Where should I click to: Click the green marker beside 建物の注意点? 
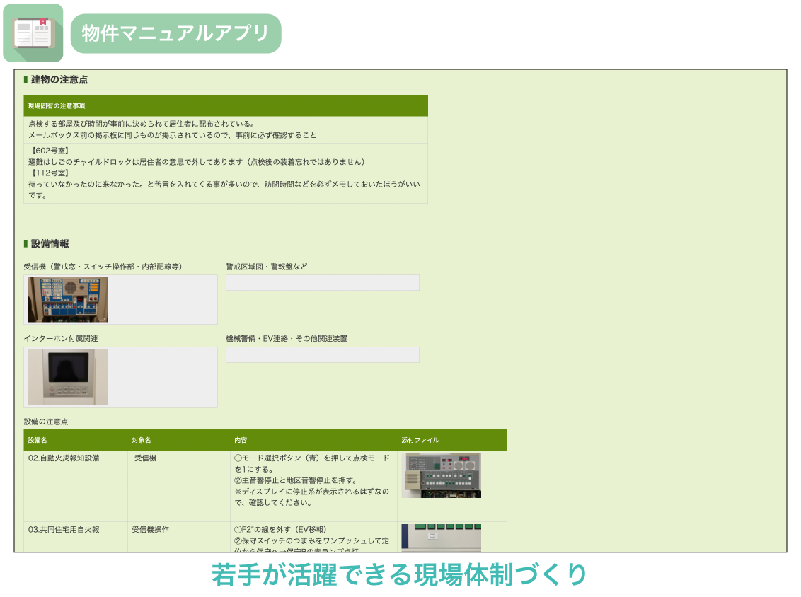click(25, 80)
